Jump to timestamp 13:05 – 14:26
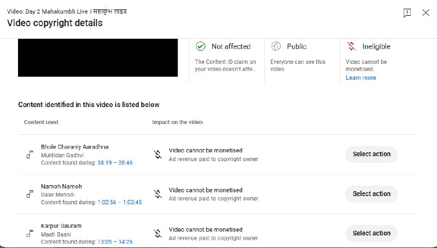 [x=115, y=242]
